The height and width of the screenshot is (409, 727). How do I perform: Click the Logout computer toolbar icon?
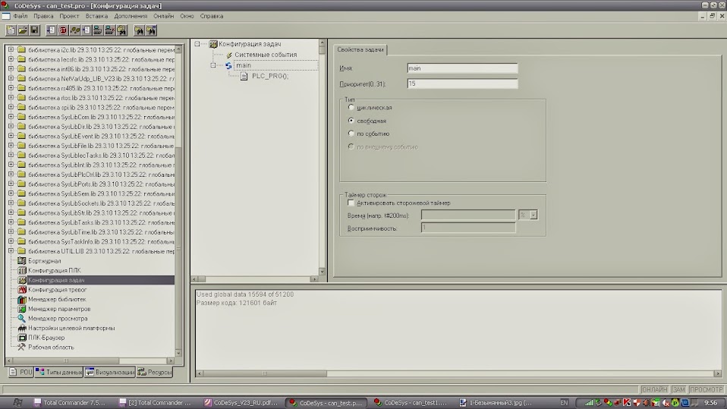coord(109,30)
